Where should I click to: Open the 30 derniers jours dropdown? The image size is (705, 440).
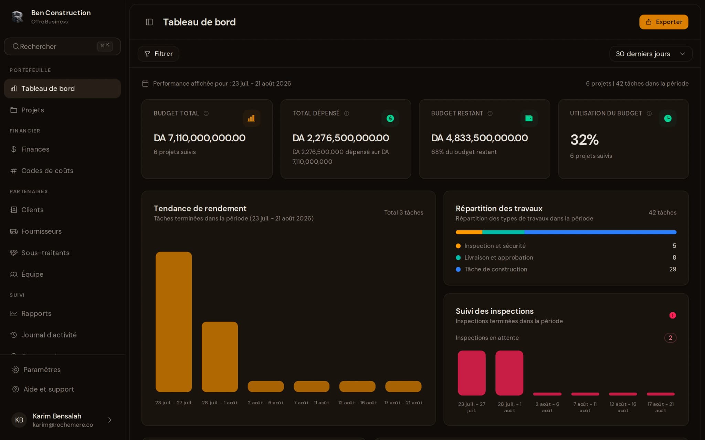point(651,54)
